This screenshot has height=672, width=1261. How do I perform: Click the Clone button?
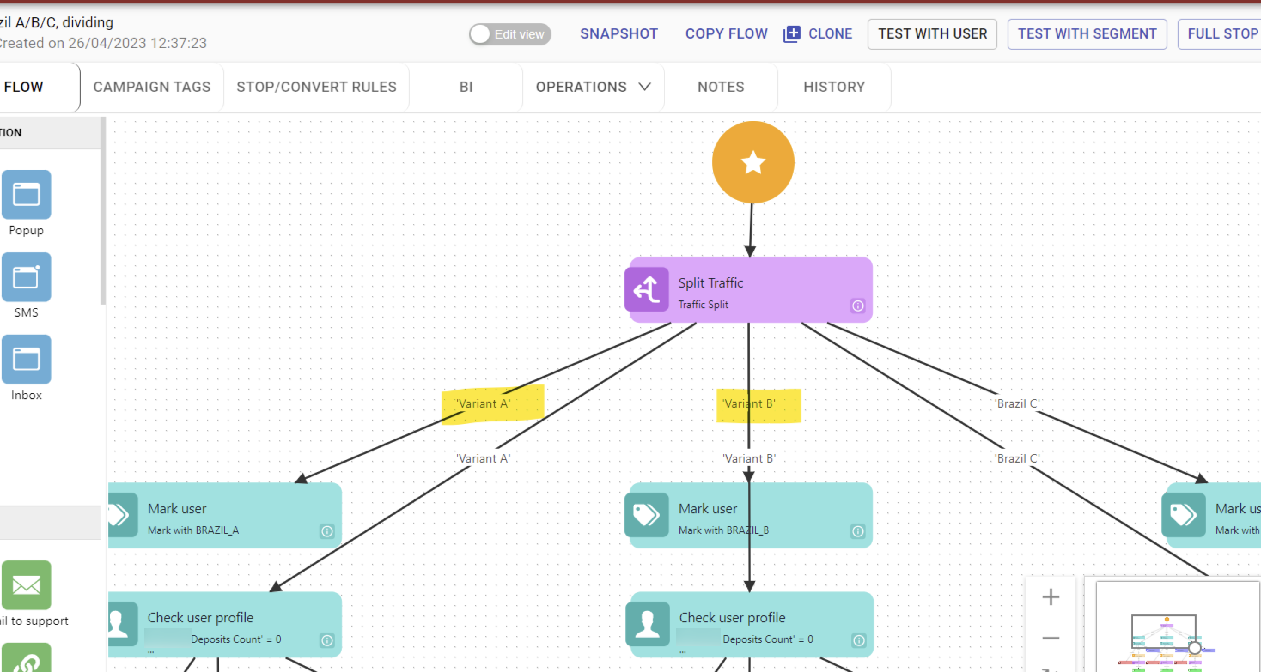pos(818,34)
